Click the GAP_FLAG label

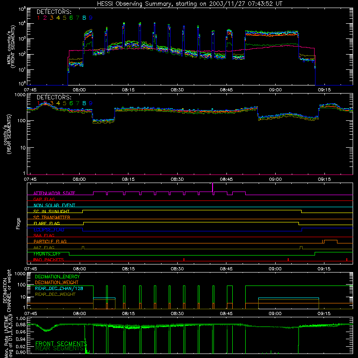[44, 199]
